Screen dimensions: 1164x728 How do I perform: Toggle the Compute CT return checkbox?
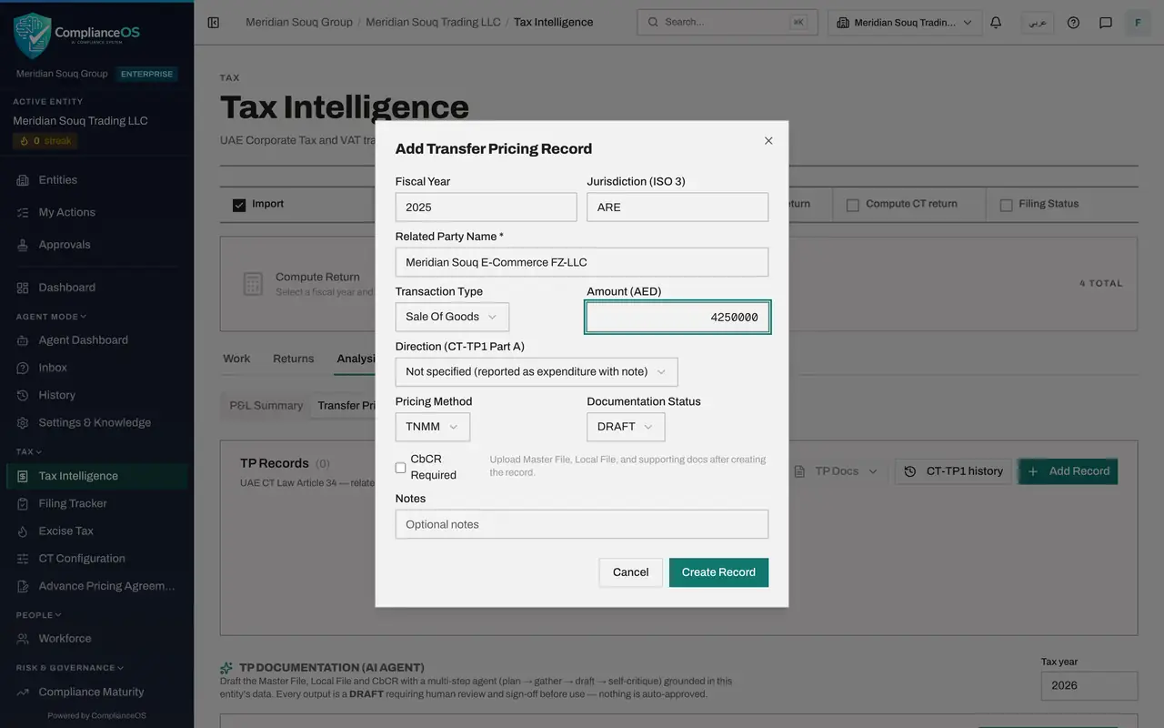click(x=853, y=205)
